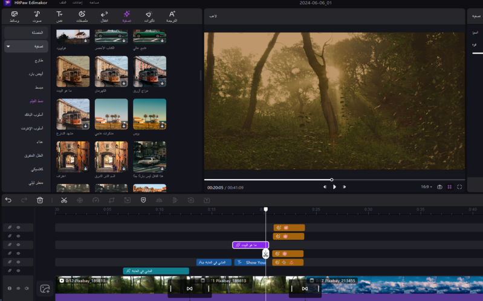Click the effects tab cone icon
This screenshot has height=301, width=483.
149,14
